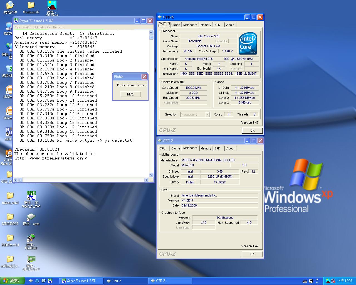Click the Core Voltage 1.440 V field

pos(228,51)
